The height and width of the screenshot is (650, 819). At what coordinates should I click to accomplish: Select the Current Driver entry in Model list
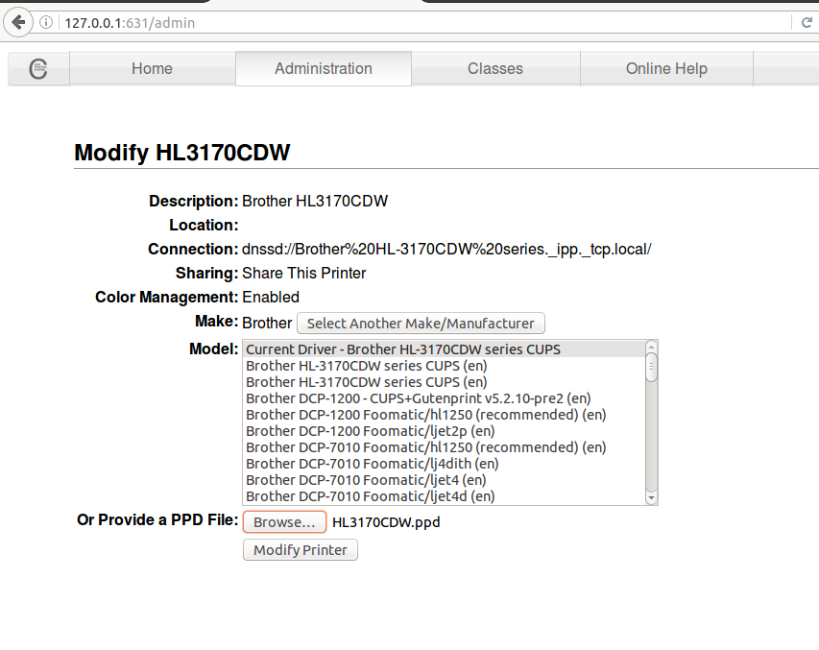444,349
